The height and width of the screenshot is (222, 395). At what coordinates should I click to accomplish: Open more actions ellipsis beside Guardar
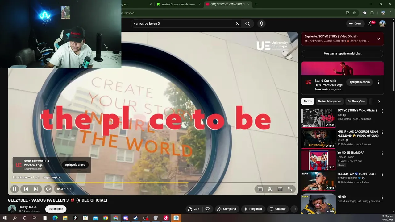pos(294,209)
